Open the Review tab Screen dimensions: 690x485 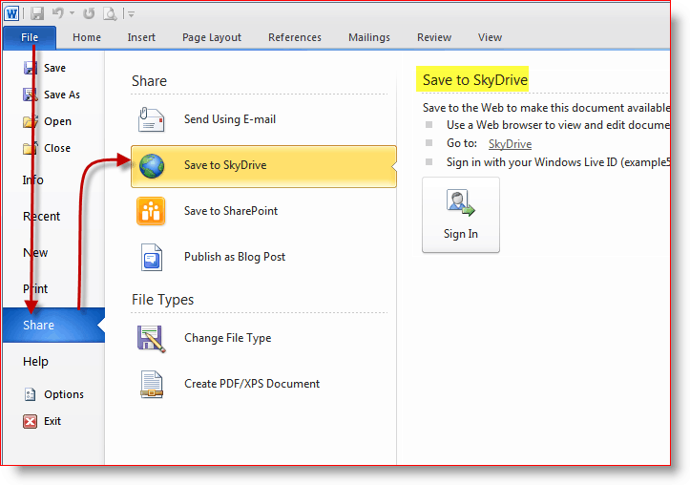[434, 37]
